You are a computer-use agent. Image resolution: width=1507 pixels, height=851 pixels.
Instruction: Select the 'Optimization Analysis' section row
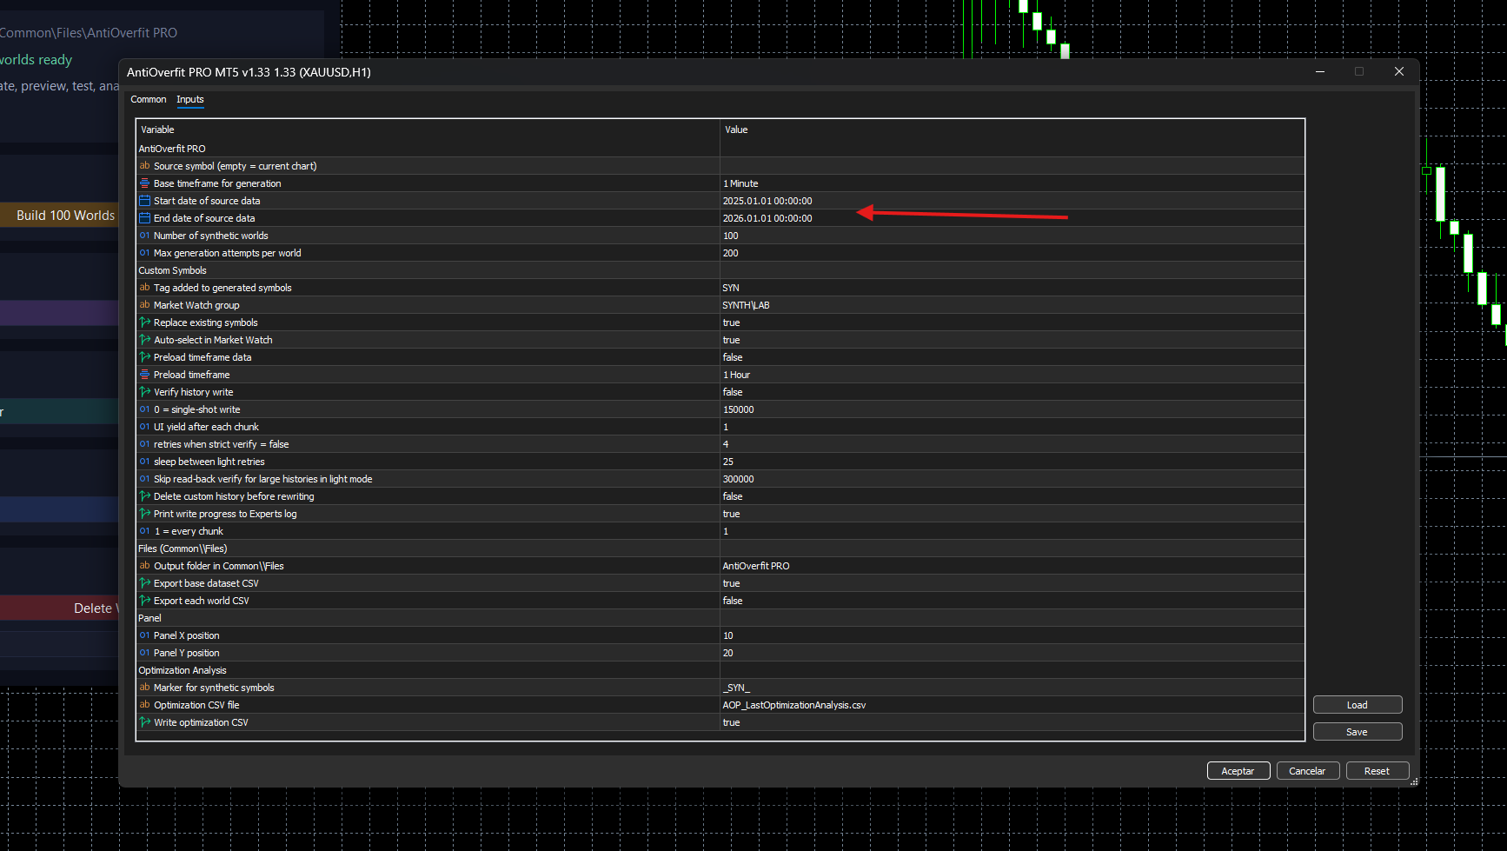pyautogui.click(x=720, y=670)
